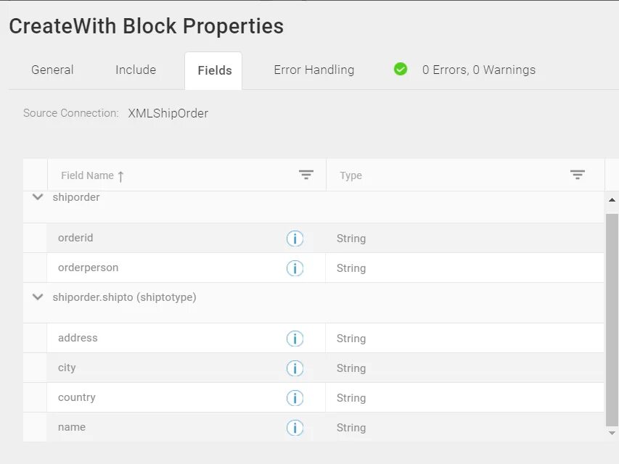Click the Type column header
The image size is (619, 464).
click(x=351, y=175)
